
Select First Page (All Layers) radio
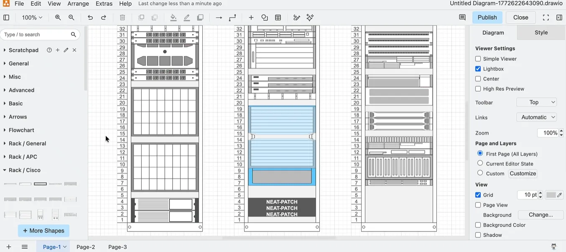480,154
